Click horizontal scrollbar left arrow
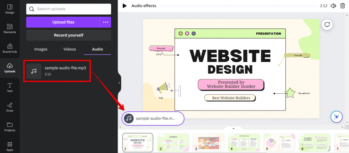This screenshot has height=153, width=349. click(120, 127)
